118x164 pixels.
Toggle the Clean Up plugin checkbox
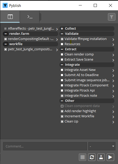click(x=62, y=121)
